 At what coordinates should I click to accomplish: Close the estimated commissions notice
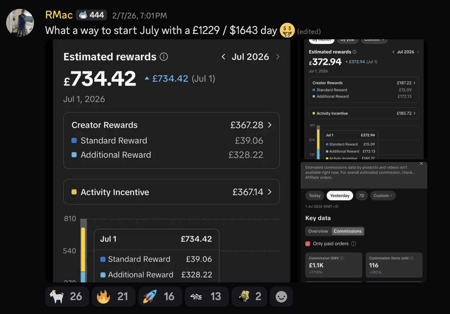pos(421,164)
